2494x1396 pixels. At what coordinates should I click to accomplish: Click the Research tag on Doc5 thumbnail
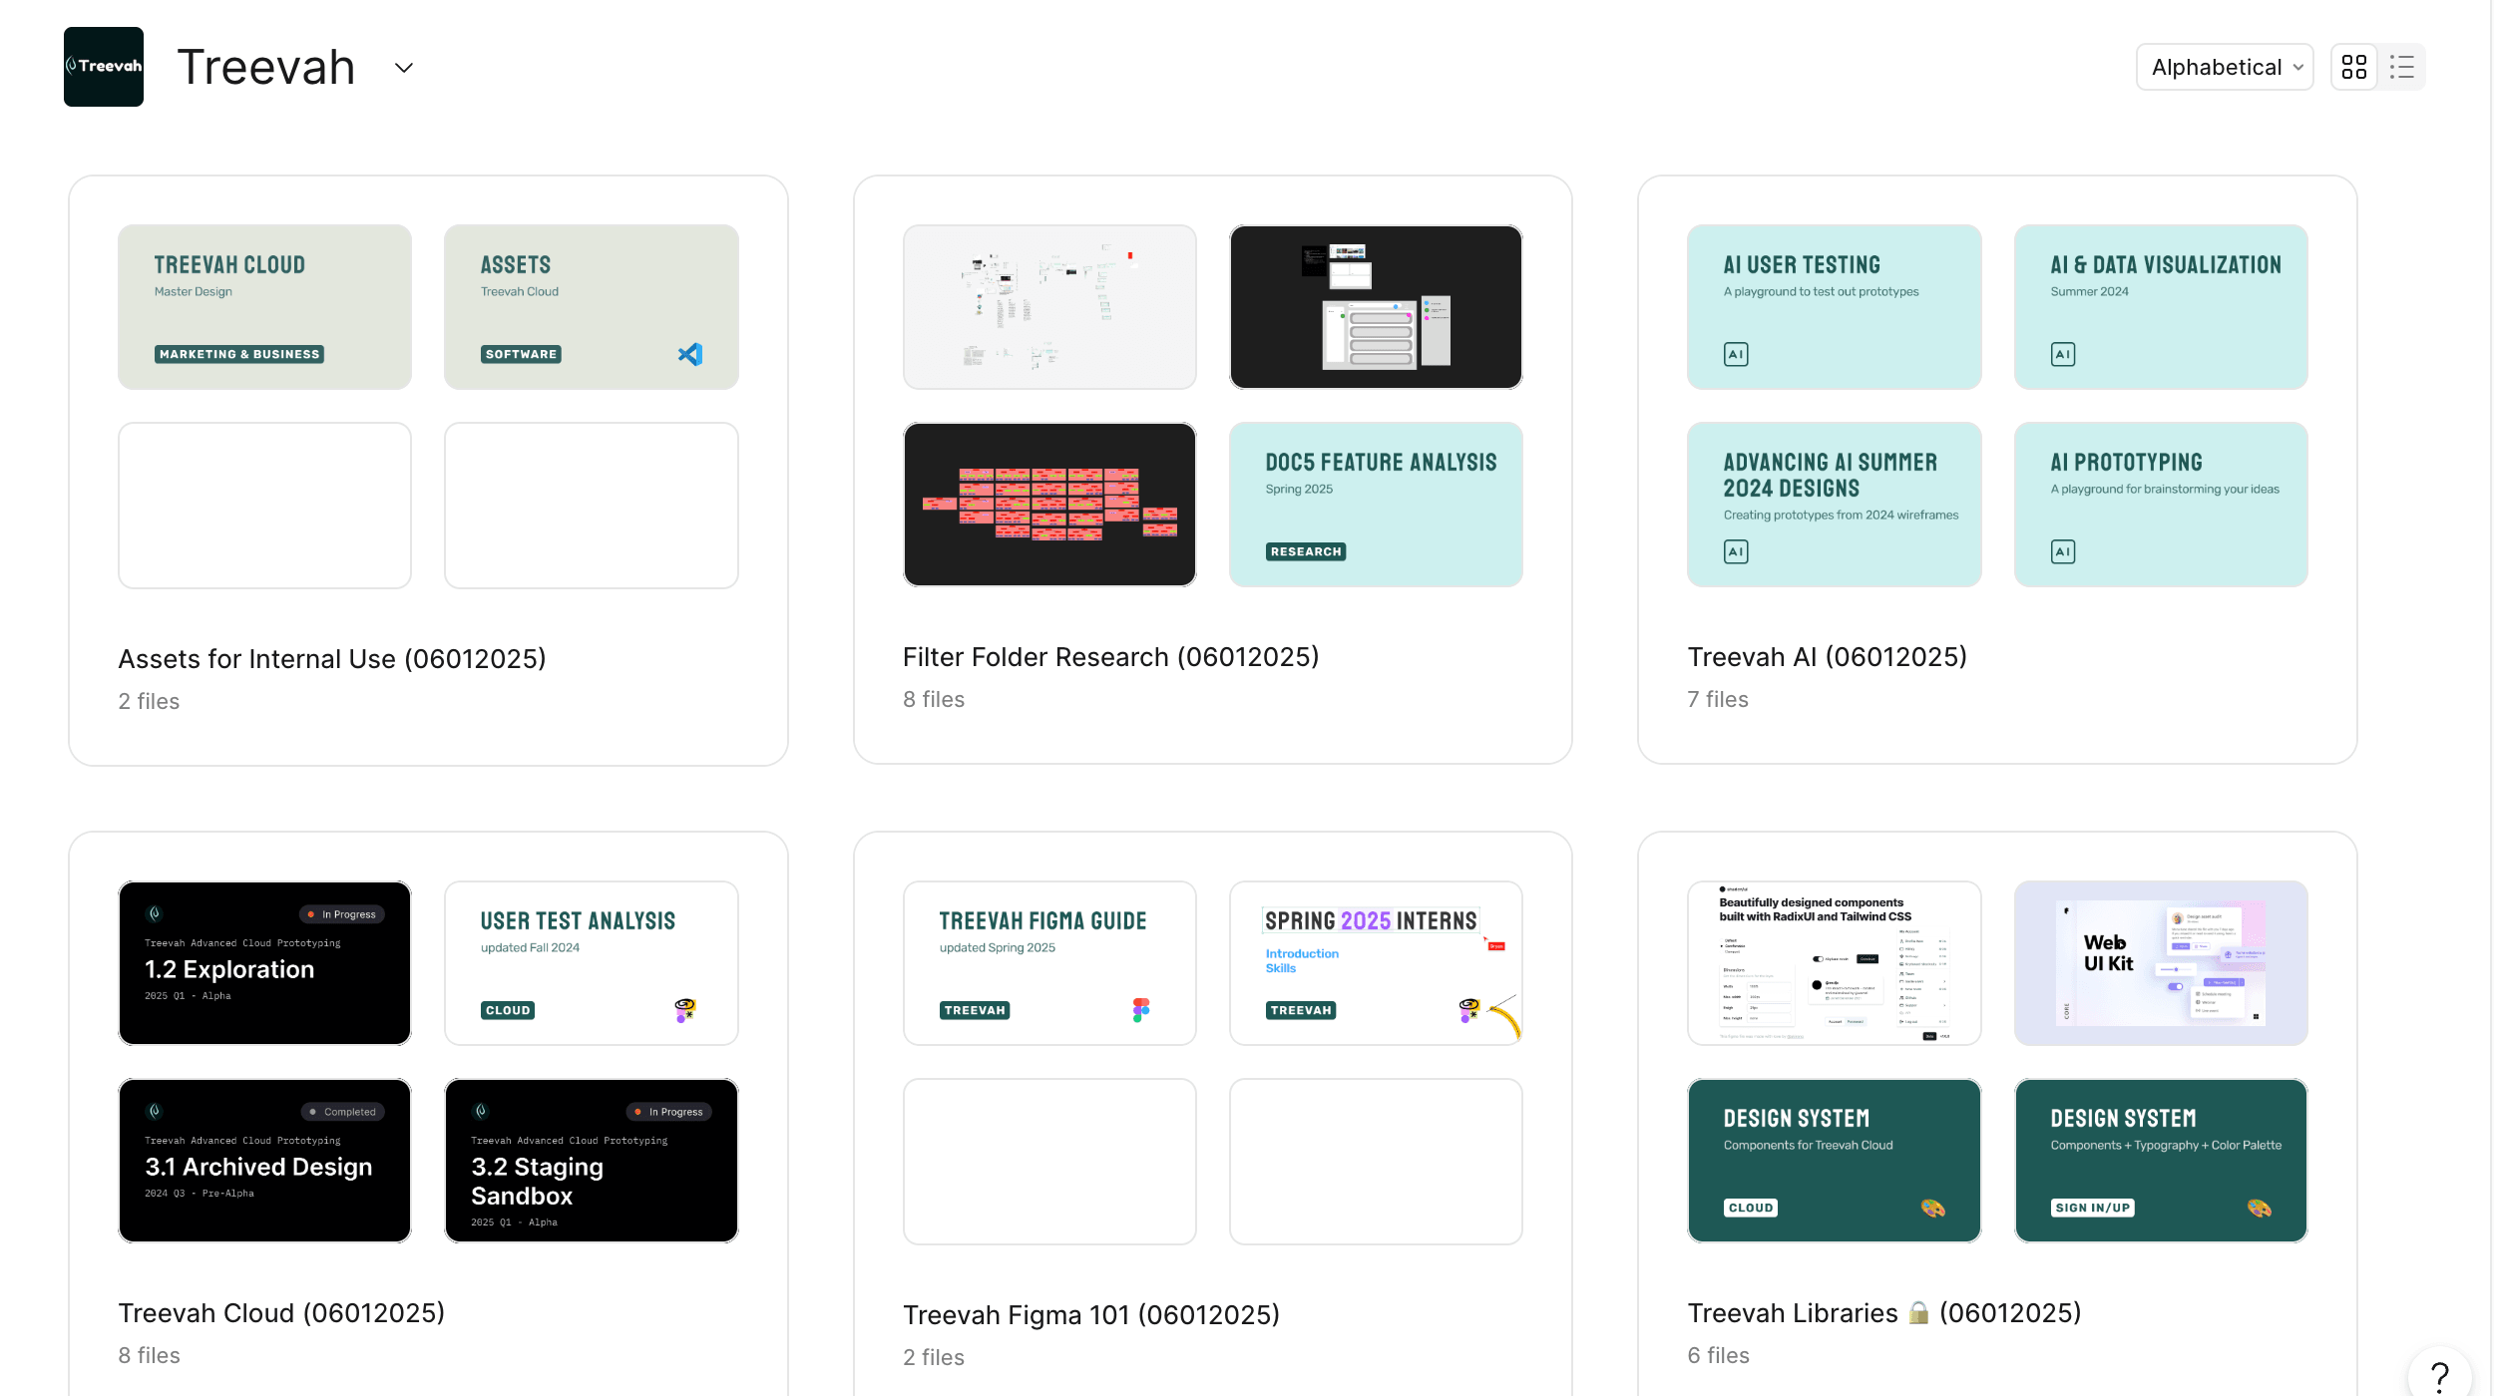coord(1306,551)
